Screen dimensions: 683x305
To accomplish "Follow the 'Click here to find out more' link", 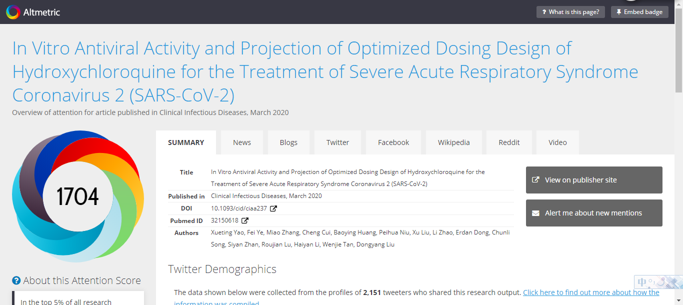I will pos(591,292).
